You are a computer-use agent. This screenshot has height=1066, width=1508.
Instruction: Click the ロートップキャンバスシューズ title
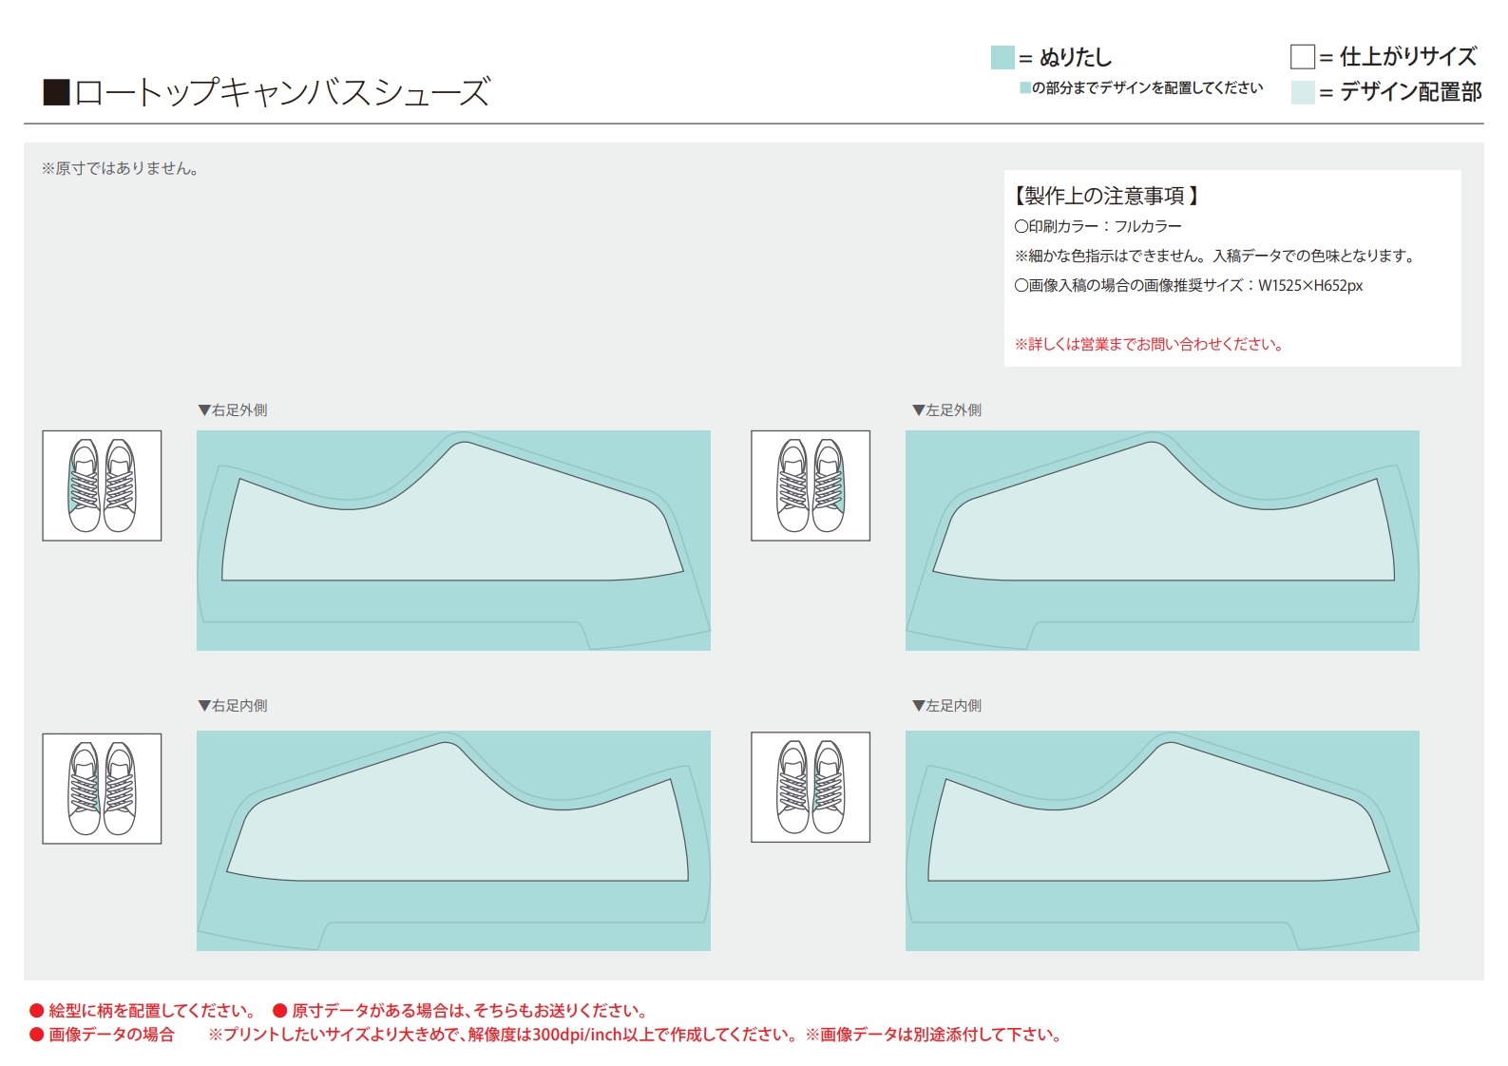pos(266,92)
